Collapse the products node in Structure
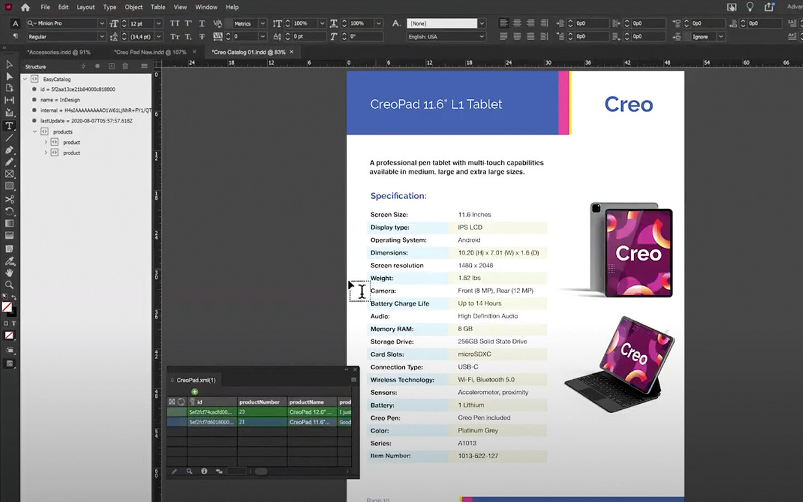 pos(35,132)
